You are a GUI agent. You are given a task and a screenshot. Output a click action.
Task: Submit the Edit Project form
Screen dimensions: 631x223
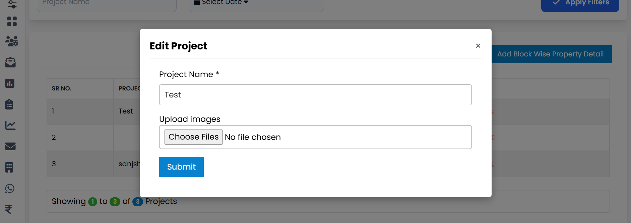click(x=181, y=167)
